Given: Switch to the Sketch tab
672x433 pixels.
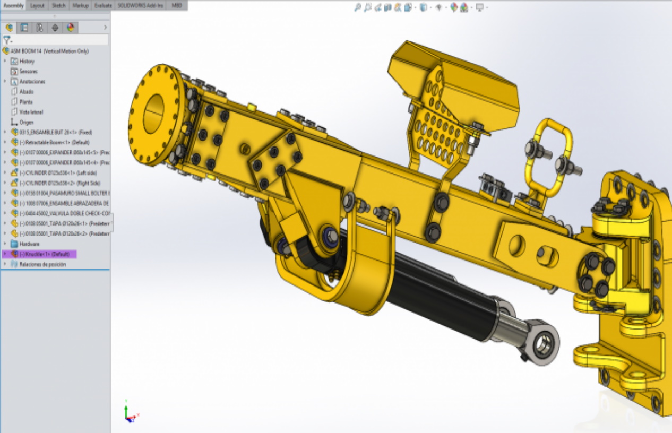Looking at the screenshot, I should tap(58, 5).
